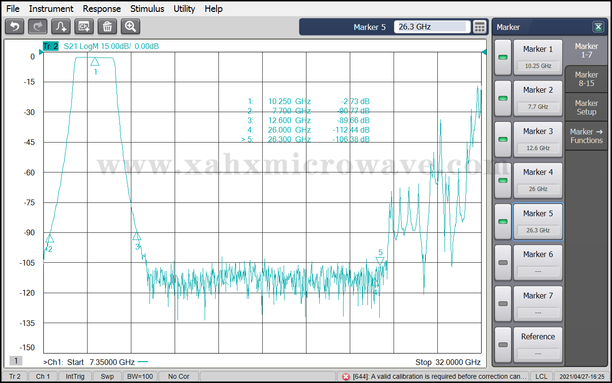This screenshot has width=612, height=383.
Task: Add a new trace with toolbar icon
Action: [x=61, y=27]
